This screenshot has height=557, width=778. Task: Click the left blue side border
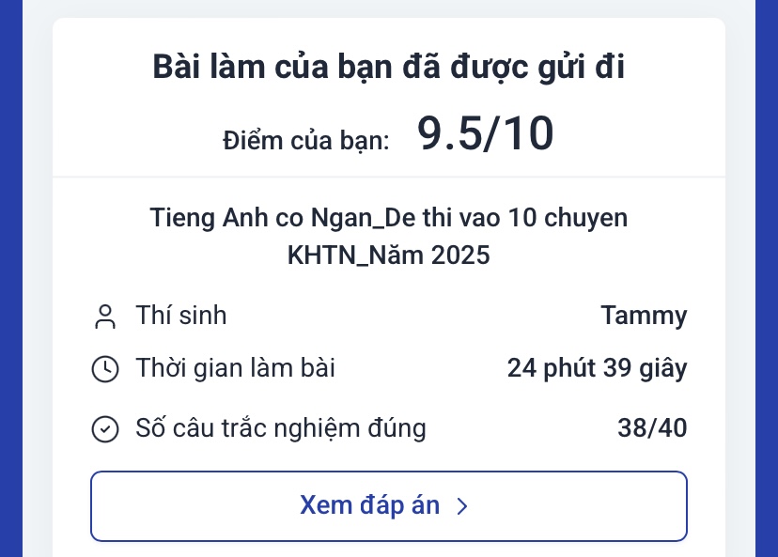click(x=10, y=282)
